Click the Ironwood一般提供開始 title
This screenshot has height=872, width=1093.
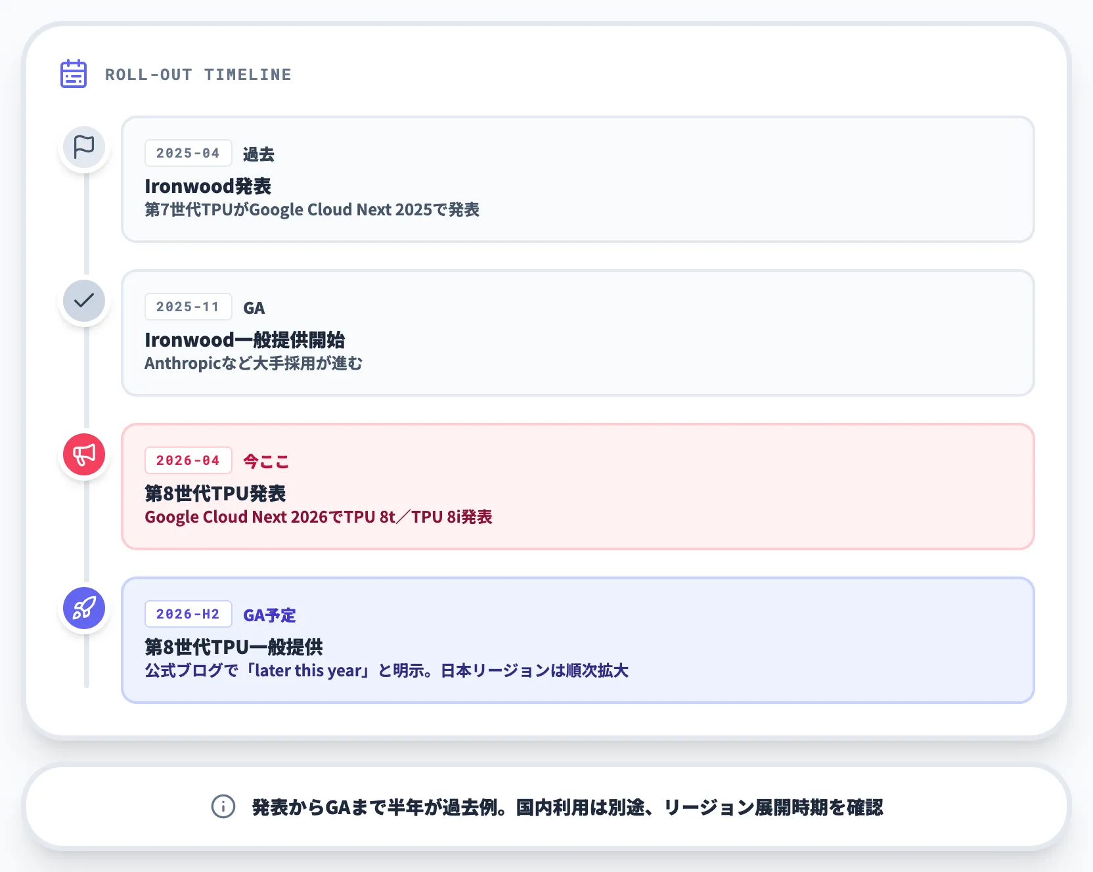coord(246,340)
